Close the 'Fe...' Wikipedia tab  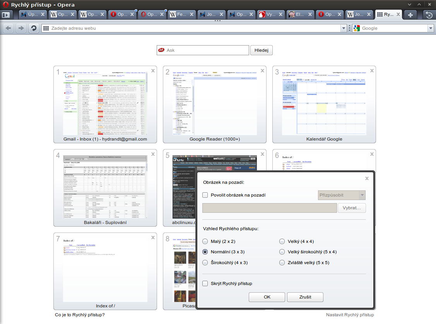191,14
